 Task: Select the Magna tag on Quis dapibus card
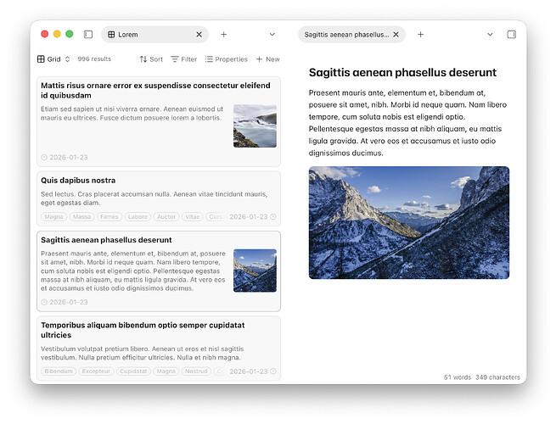click(54, 217)
